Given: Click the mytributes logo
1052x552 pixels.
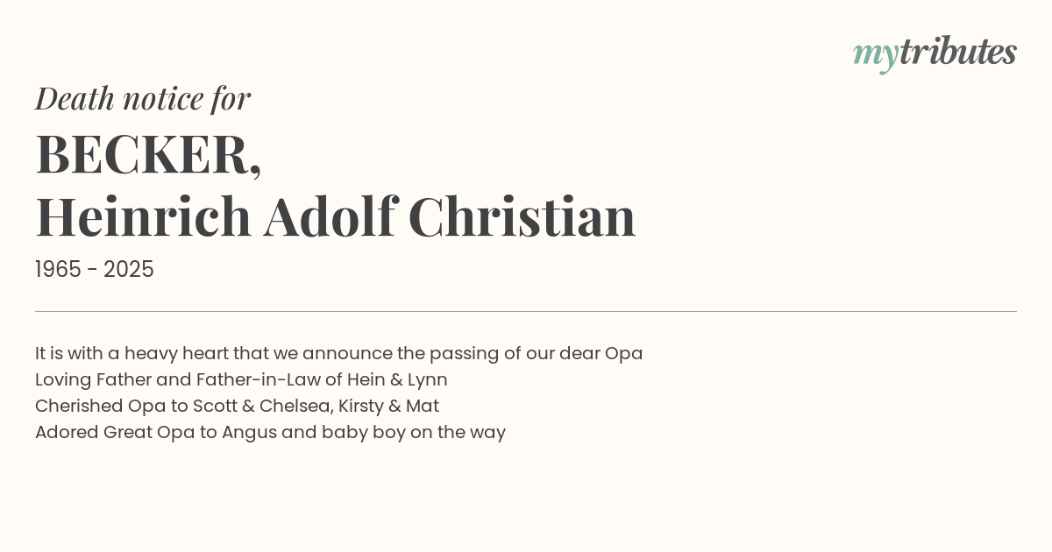Looking at the screenshot, I should (x=935, y=54).
